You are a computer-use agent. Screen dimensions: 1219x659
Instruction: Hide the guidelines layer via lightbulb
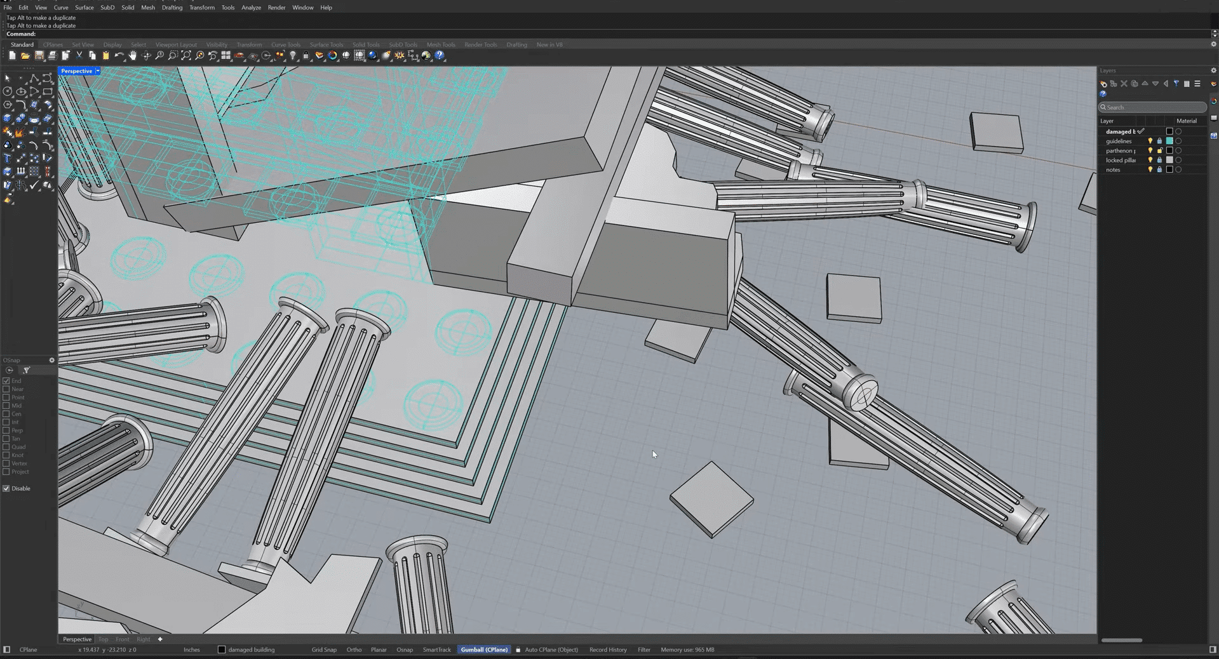[x=1150, y=141]
